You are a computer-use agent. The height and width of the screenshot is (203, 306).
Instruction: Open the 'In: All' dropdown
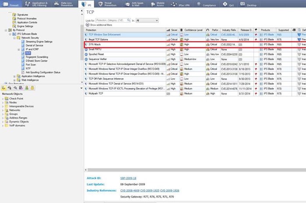tap(147, 21)
